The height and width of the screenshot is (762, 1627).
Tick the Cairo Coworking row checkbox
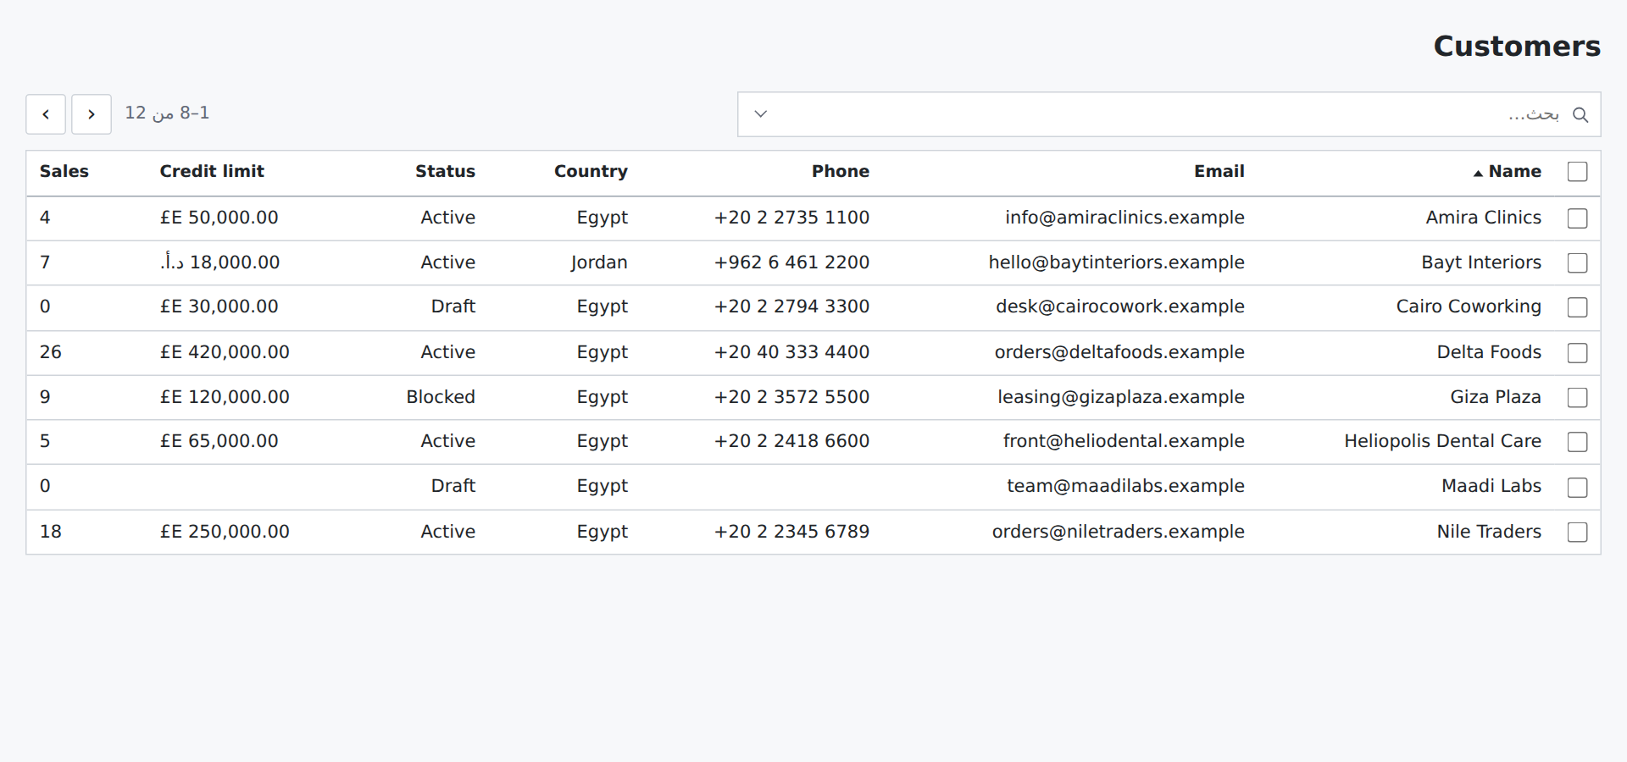1578,307
